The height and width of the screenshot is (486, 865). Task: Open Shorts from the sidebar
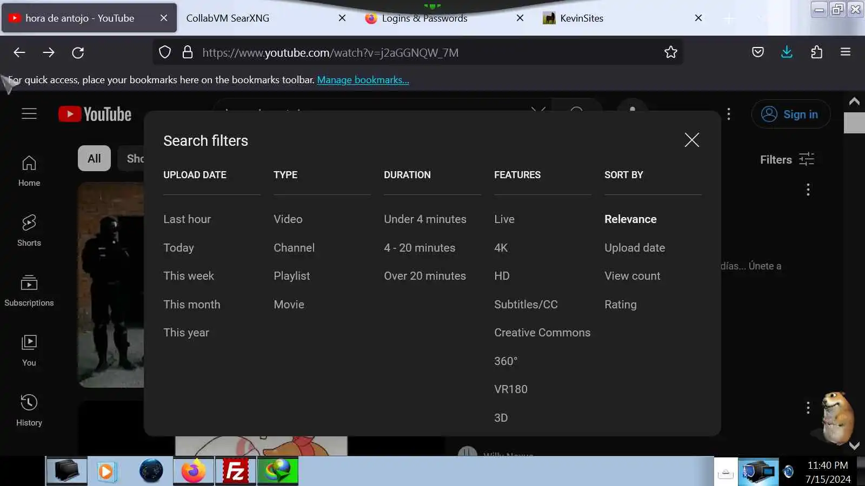pos(29,231)
